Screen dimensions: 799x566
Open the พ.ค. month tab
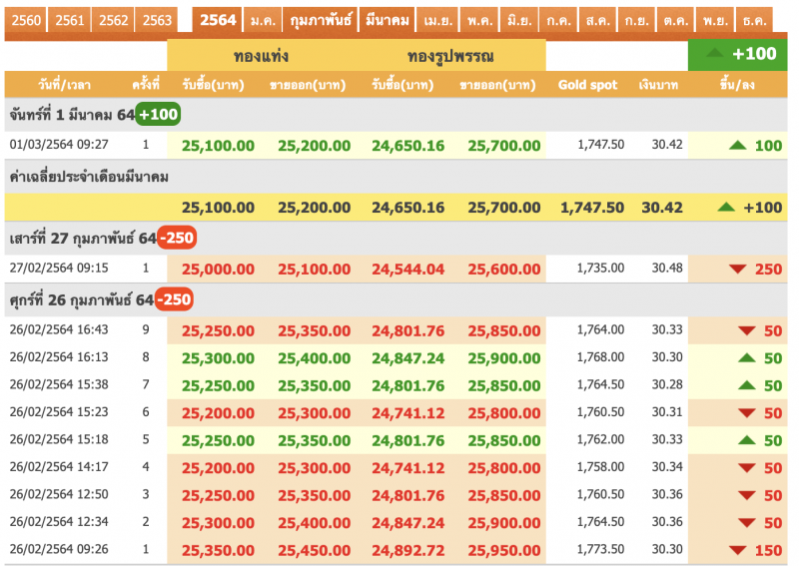click(x=479, y=20)
